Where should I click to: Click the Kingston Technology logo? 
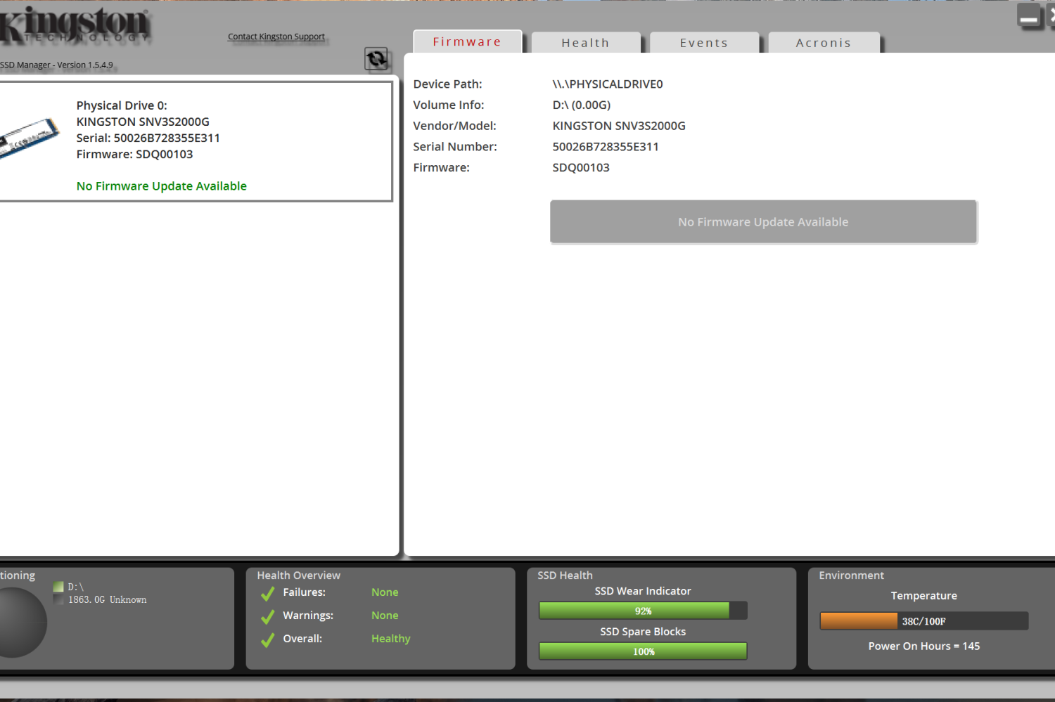point(75,25)
